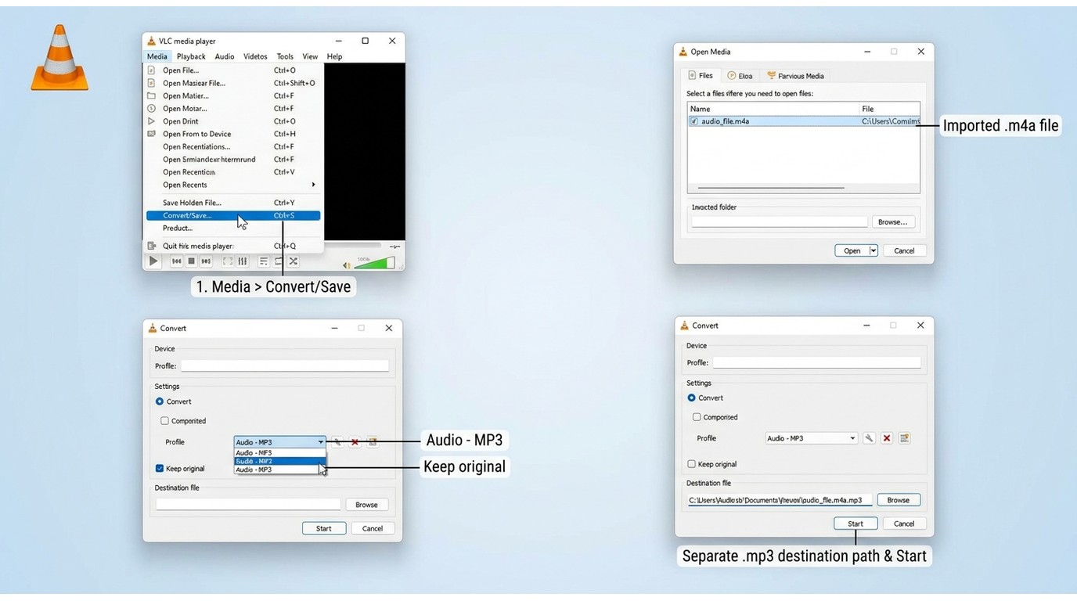
Task: Click the folder icon beside Open Matier...
Action: [152, 95]
